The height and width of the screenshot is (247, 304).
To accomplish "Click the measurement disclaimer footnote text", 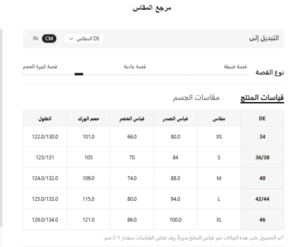I will pyautogui.click(x=194, y=238).
